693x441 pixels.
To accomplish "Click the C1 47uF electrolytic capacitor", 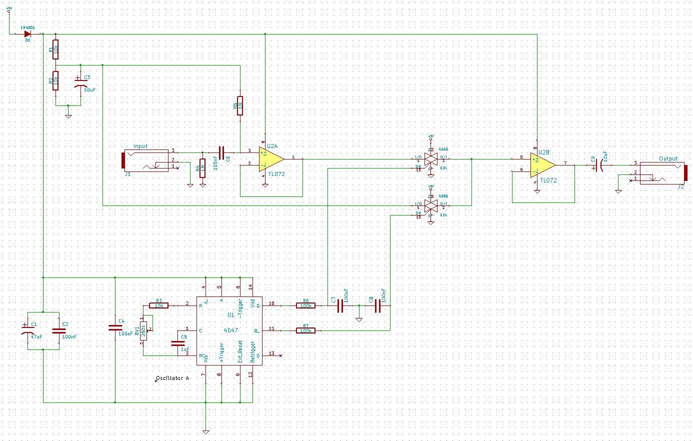I will (25, 329).
